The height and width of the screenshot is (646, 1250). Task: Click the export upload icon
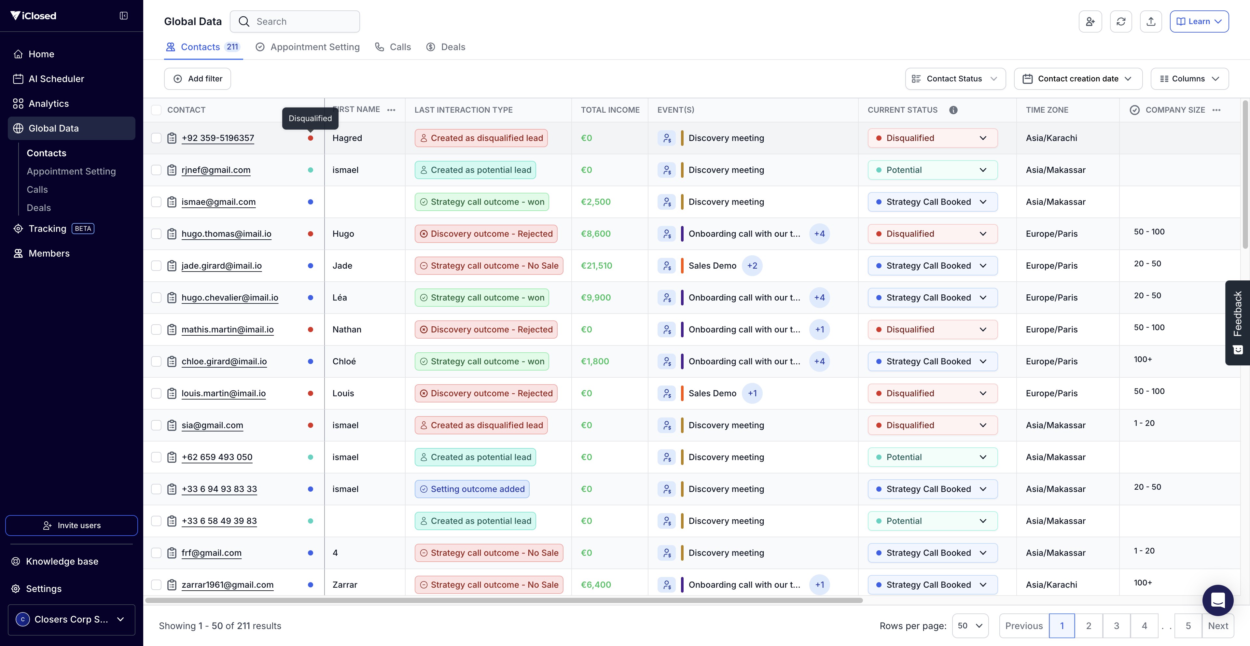[x=1150, y=21]
